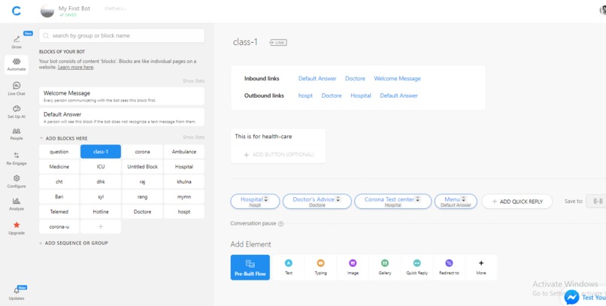Click the This is for health-care text card
The image size is (606, 306).
pyautogui.click(x=278, y=137)
